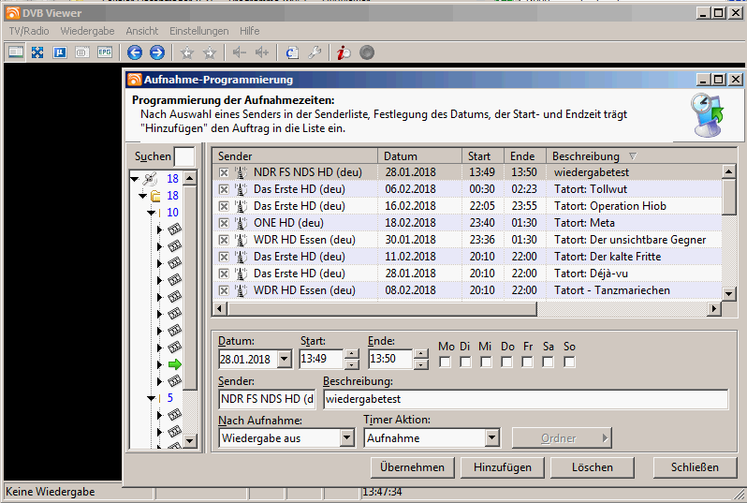
Task: Toggle checkbox of wiedergabetest recording
Action: coord(224,172)
